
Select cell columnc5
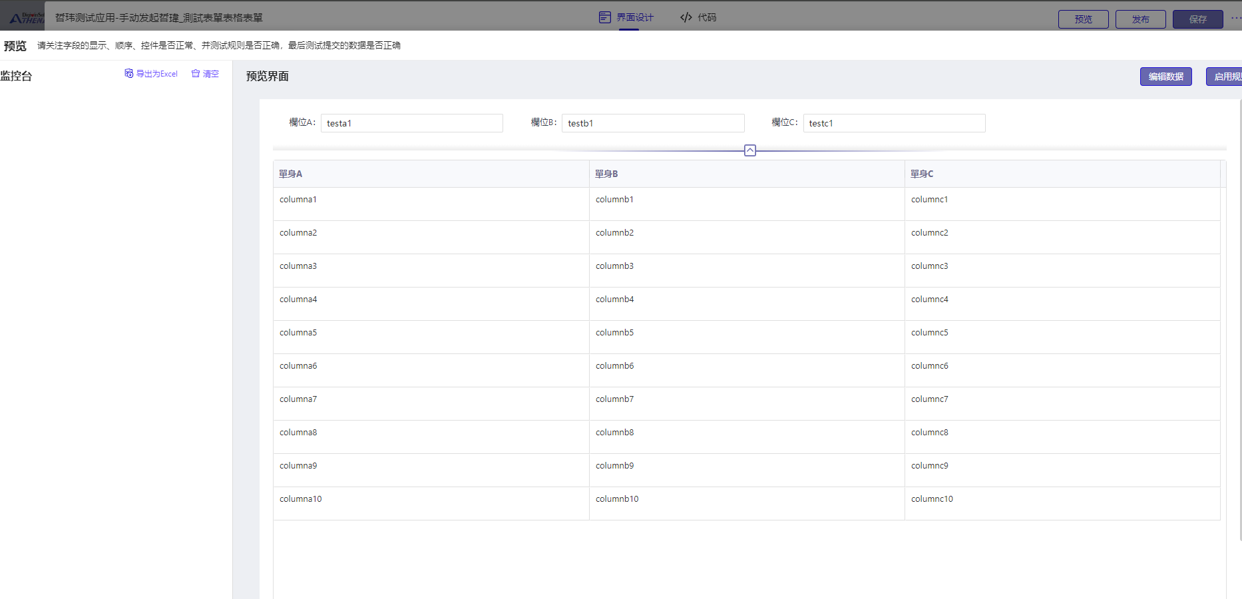tap(1062, 337)
